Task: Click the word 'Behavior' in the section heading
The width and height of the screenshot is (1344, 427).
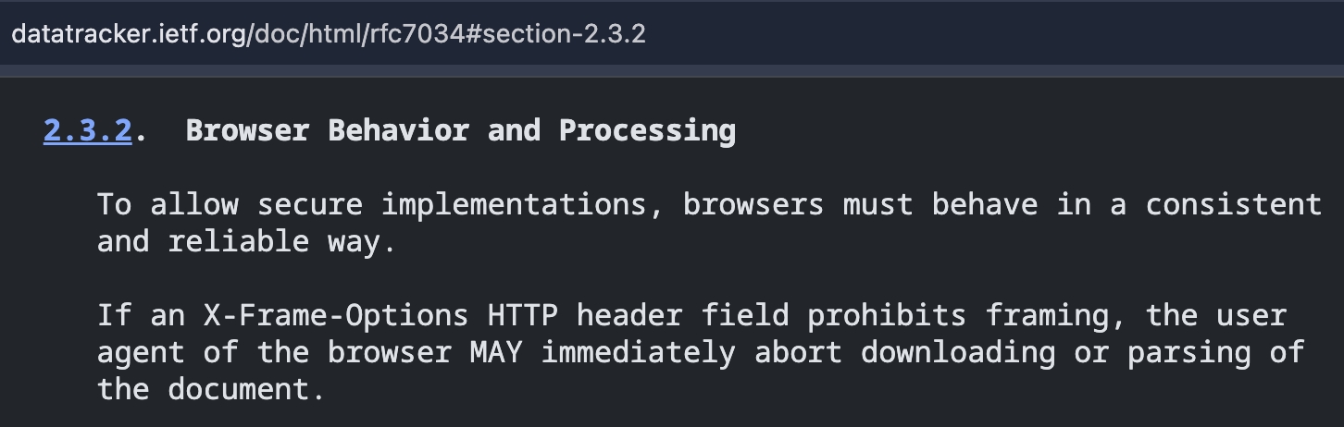Action: 399,130
